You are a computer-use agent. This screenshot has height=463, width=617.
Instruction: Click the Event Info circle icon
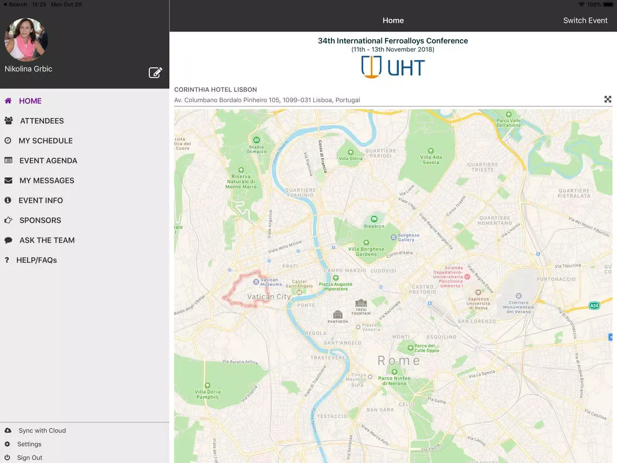[x=8, y=200]
